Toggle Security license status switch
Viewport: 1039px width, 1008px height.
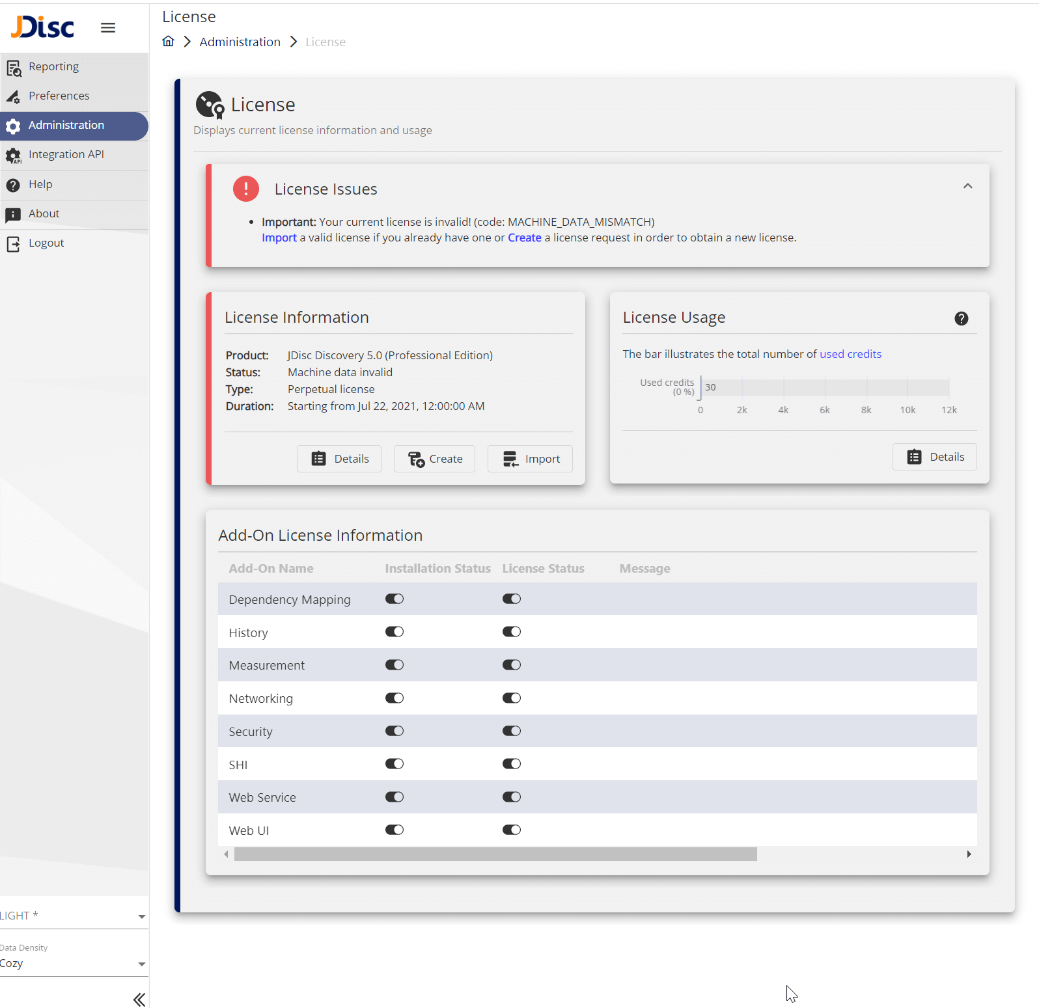pyautogui.click(x=512, y=731)
